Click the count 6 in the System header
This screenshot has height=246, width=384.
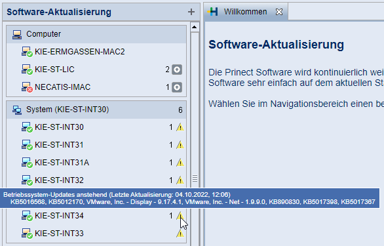[x=180, y=110]
